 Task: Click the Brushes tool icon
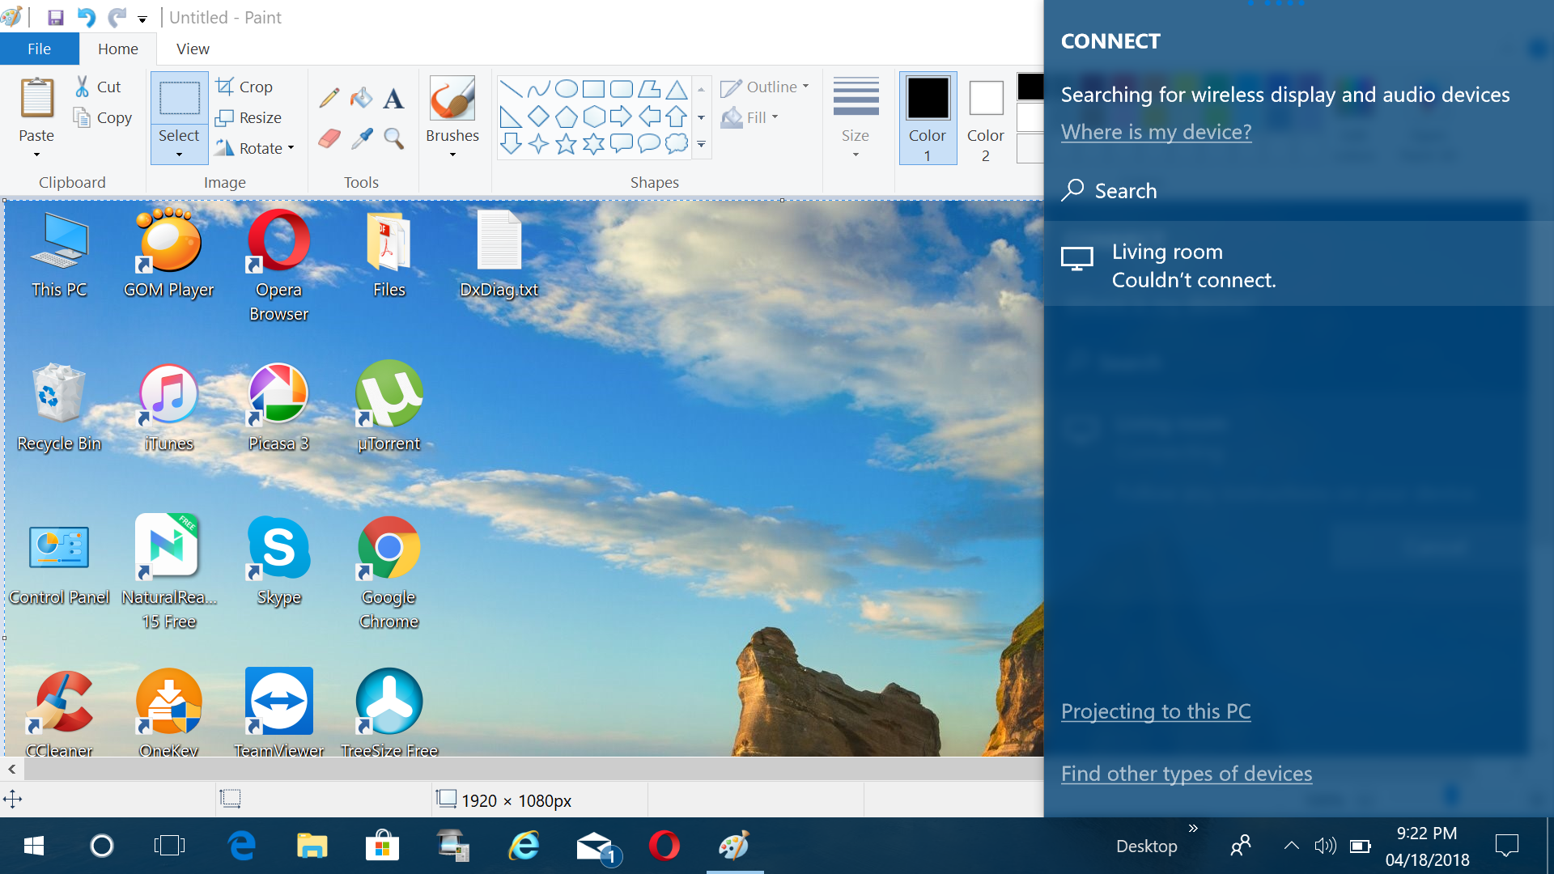point(452,98)
